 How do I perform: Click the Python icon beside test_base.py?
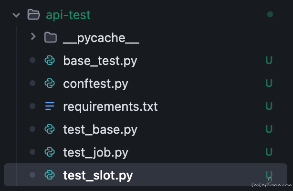point(50,129)
